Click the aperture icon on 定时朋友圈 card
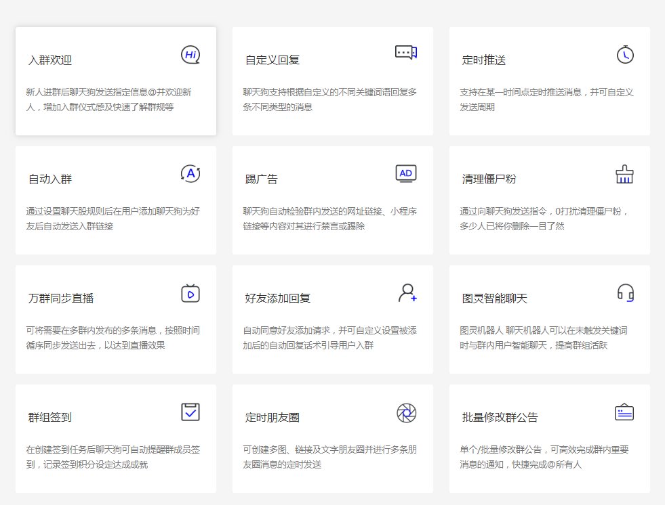The width and height of the screenshot is (665, 505). [407, 413]
